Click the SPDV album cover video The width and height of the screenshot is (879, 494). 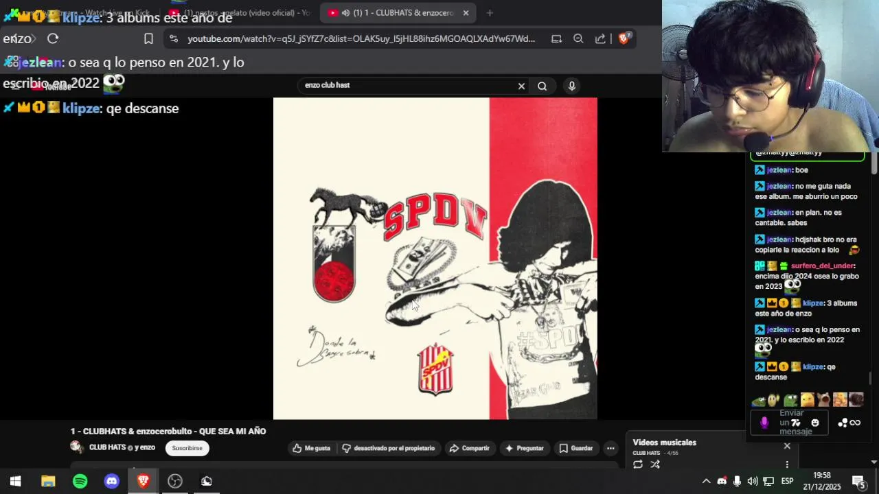(435, 259)
